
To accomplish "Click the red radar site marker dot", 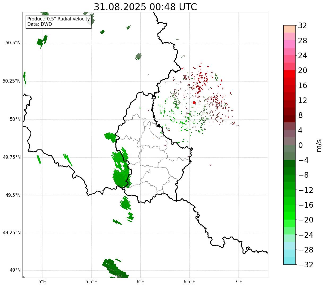I will pos(194,102).
